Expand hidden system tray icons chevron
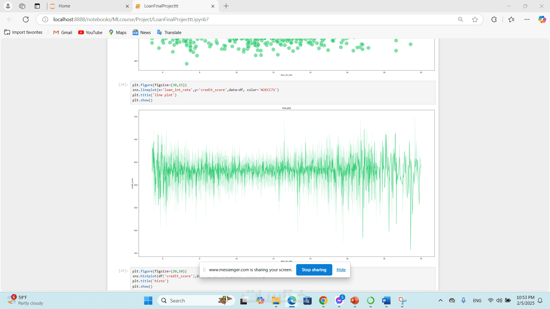Viewport: 550px width, 309px height. 440,300
